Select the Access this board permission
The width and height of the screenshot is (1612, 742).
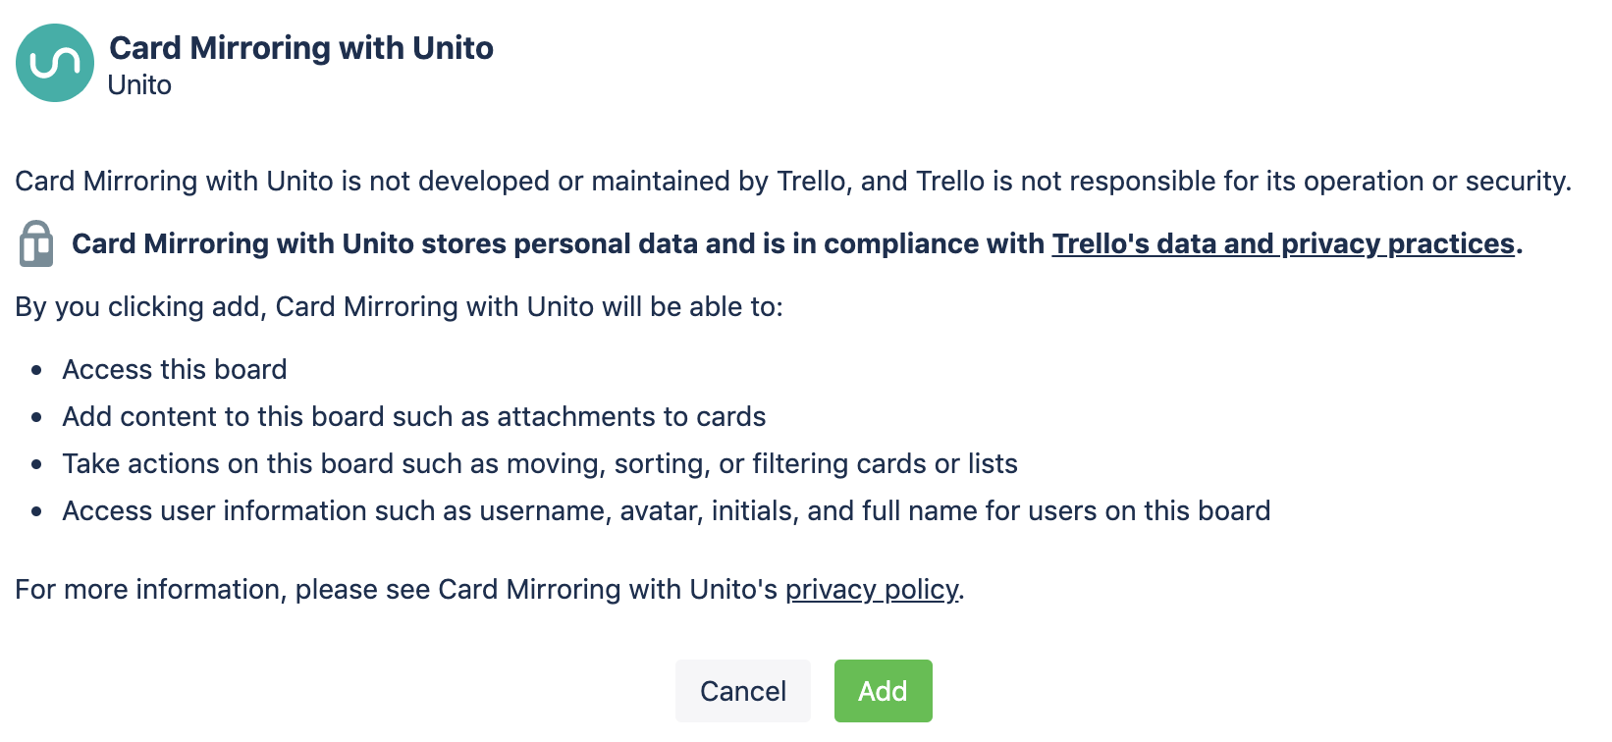point(175,369)
